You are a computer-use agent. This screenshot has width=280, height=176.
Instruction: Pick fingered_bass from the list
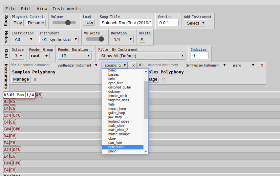coord(123,100)
